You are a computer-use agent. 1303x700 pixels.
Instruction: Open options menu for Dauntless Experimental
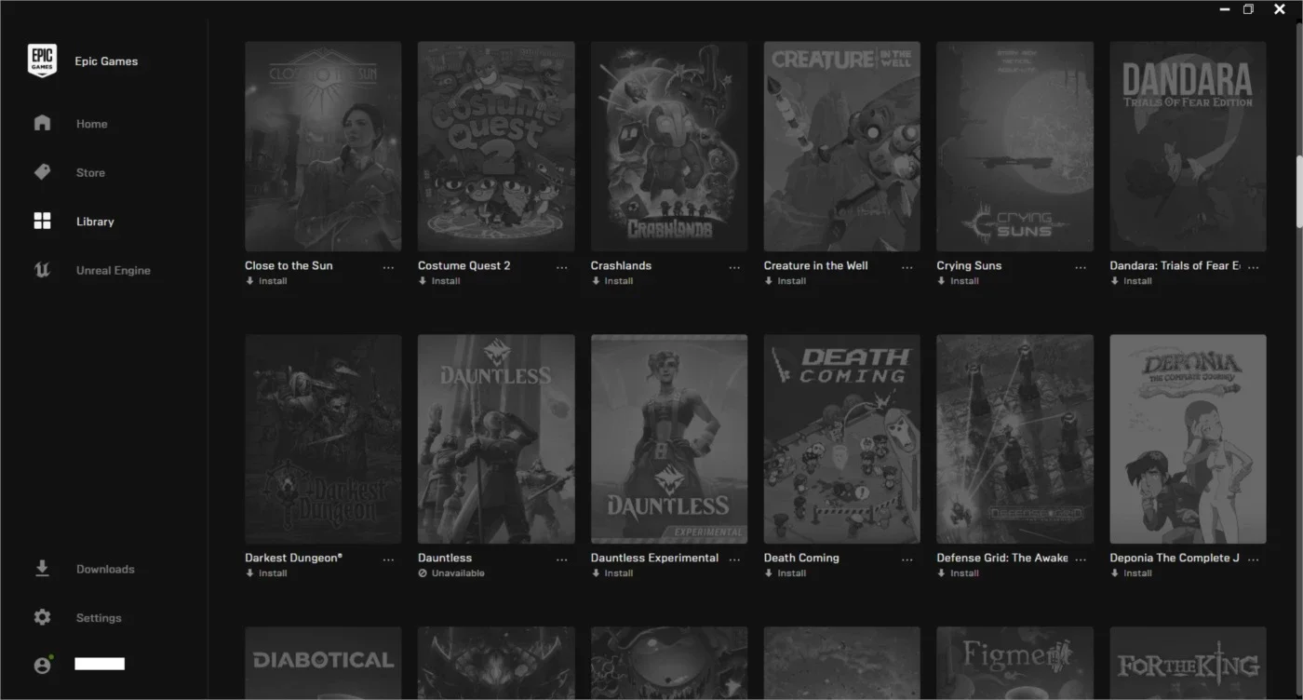tap(734, 559)
